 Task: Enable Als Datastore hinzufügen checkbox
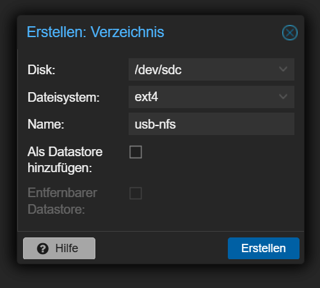(136, 152)
